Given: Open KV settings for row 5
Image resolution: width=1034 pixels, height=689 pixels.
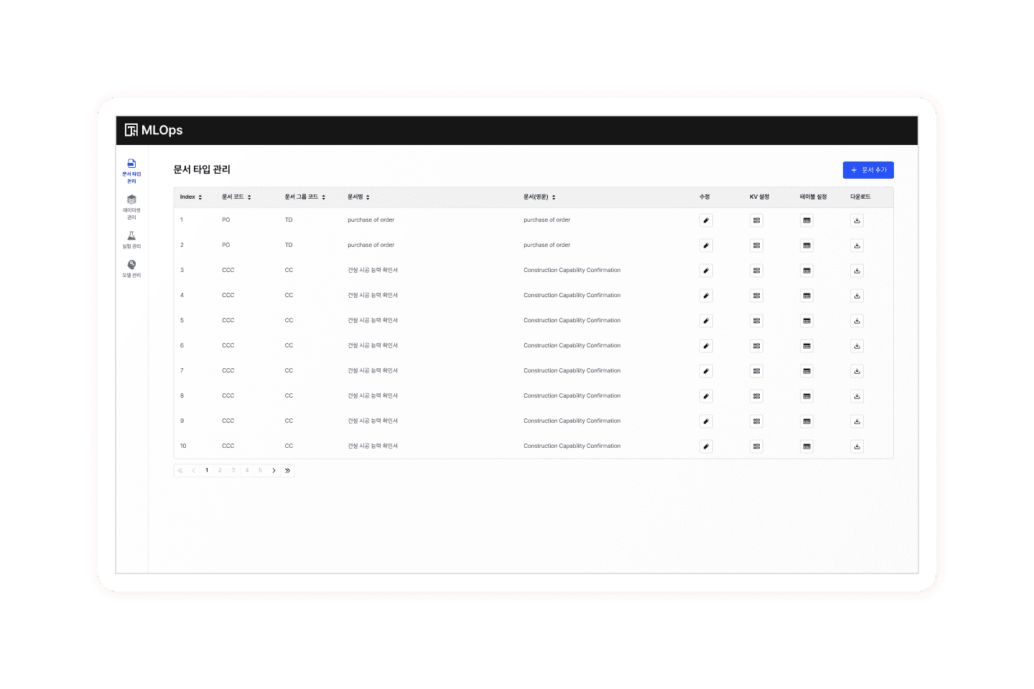Looking at the screenshot, I should pyautogui.click(x=757, y=321).
